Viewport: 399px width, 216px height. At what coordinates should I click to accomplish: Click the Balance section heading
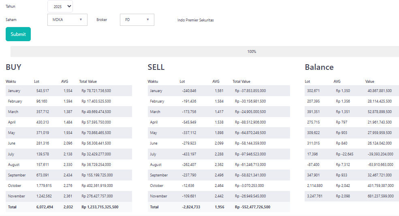coord(319,67)
